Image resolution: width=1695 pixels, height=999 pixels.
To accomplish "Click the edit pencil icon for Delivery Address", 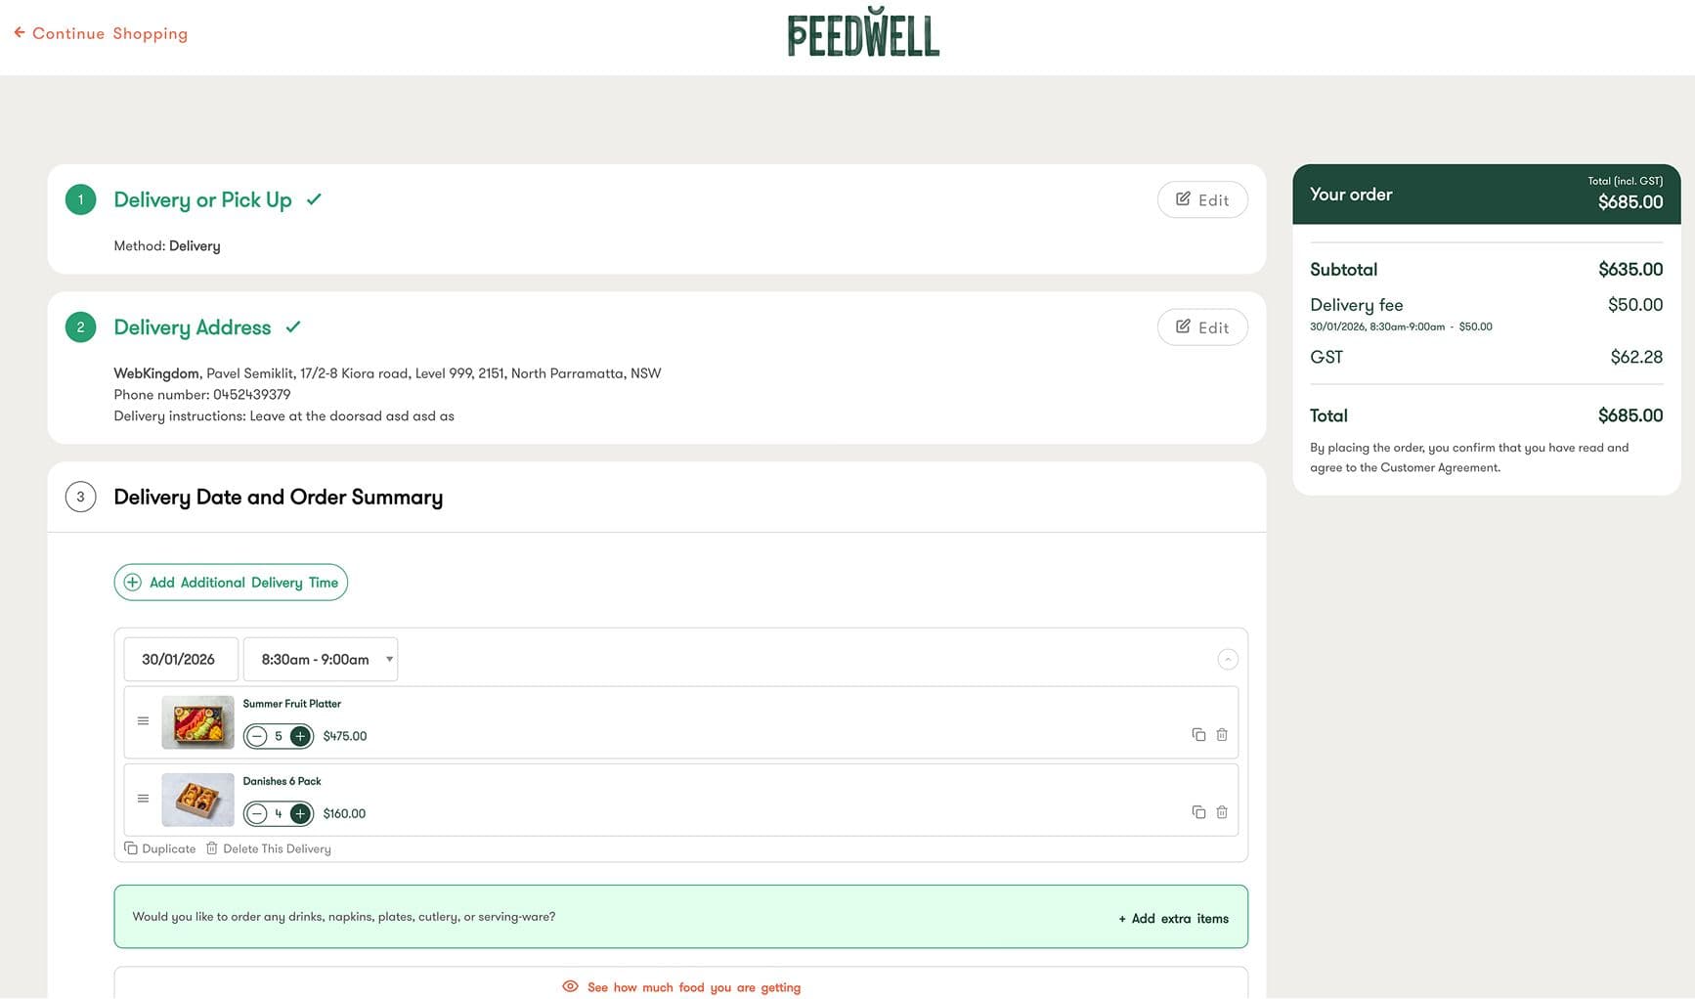I will [1183, 326].
